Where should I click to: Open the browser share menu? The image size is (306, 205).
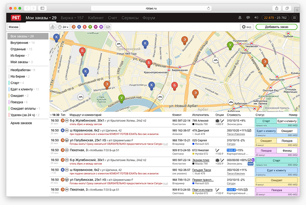point(277,8)
